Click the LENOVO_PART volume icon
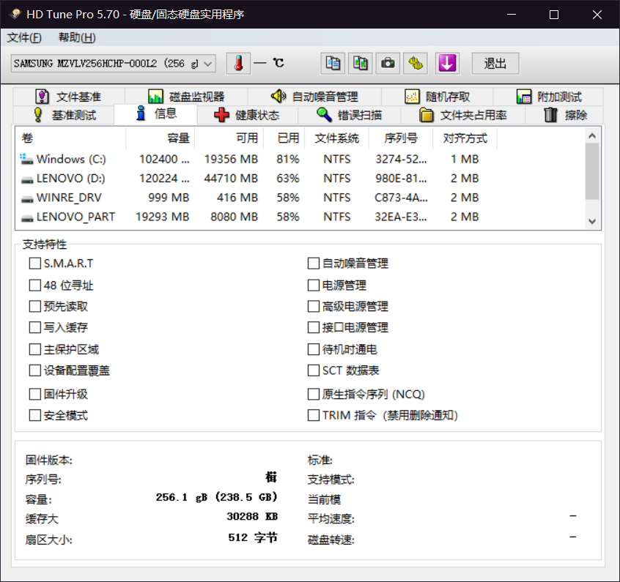620x582 pixels. tap(27, 218)
